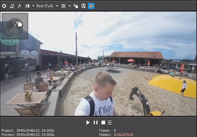The image size is (197, 137).
Task: Pause the video preview
Action: click(x=95, y=122)
